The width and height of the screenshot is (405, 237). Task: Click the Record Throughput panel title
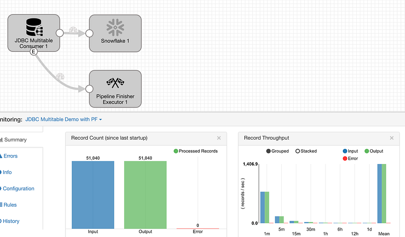tap(266, 138)
